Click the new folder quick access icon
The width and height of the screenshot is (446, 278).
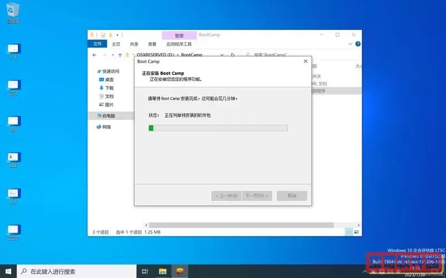click(110, 35)
